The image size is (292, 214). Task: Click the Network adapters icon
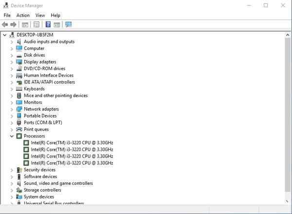[19, 109]
